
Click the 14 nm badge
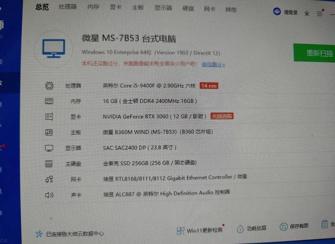point(209,86)
